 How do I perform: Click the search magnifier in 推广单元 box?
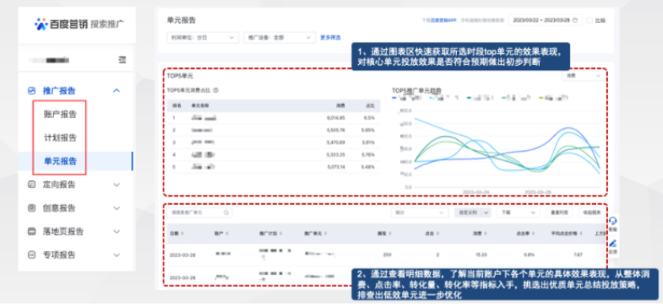226,212
